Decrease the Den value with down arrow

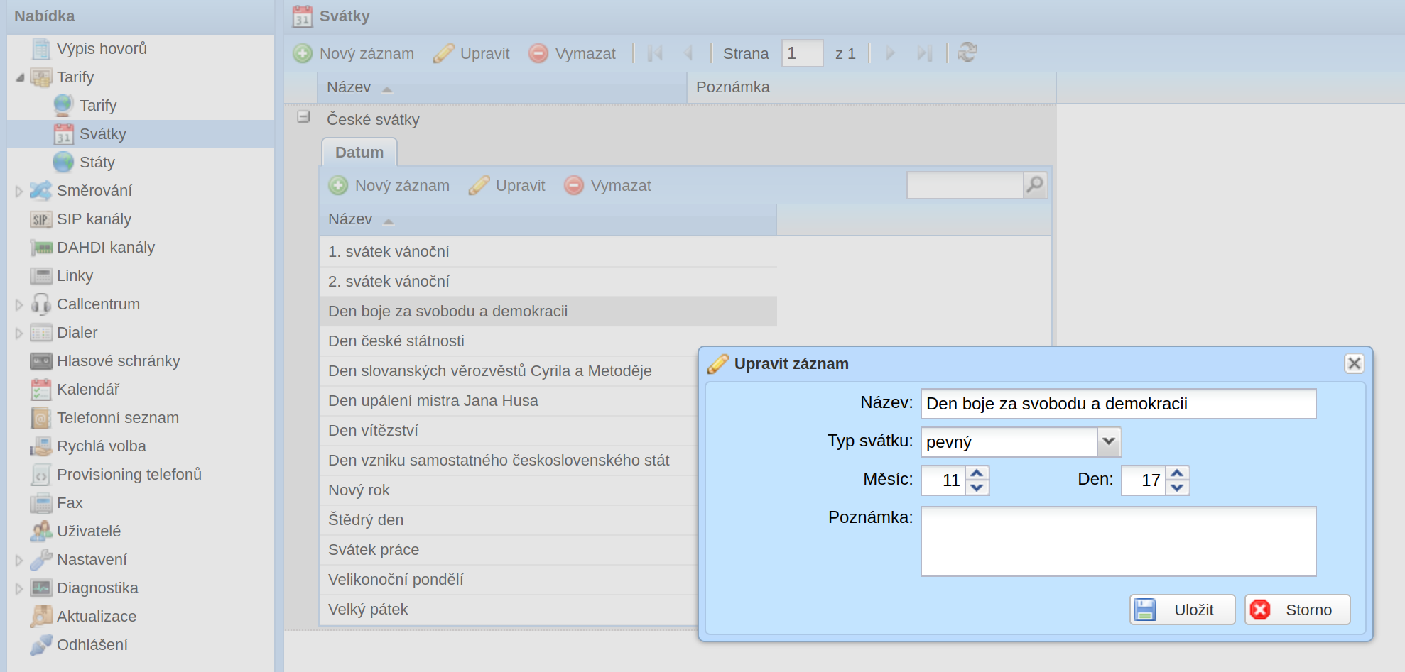[x=1178, y=488]
